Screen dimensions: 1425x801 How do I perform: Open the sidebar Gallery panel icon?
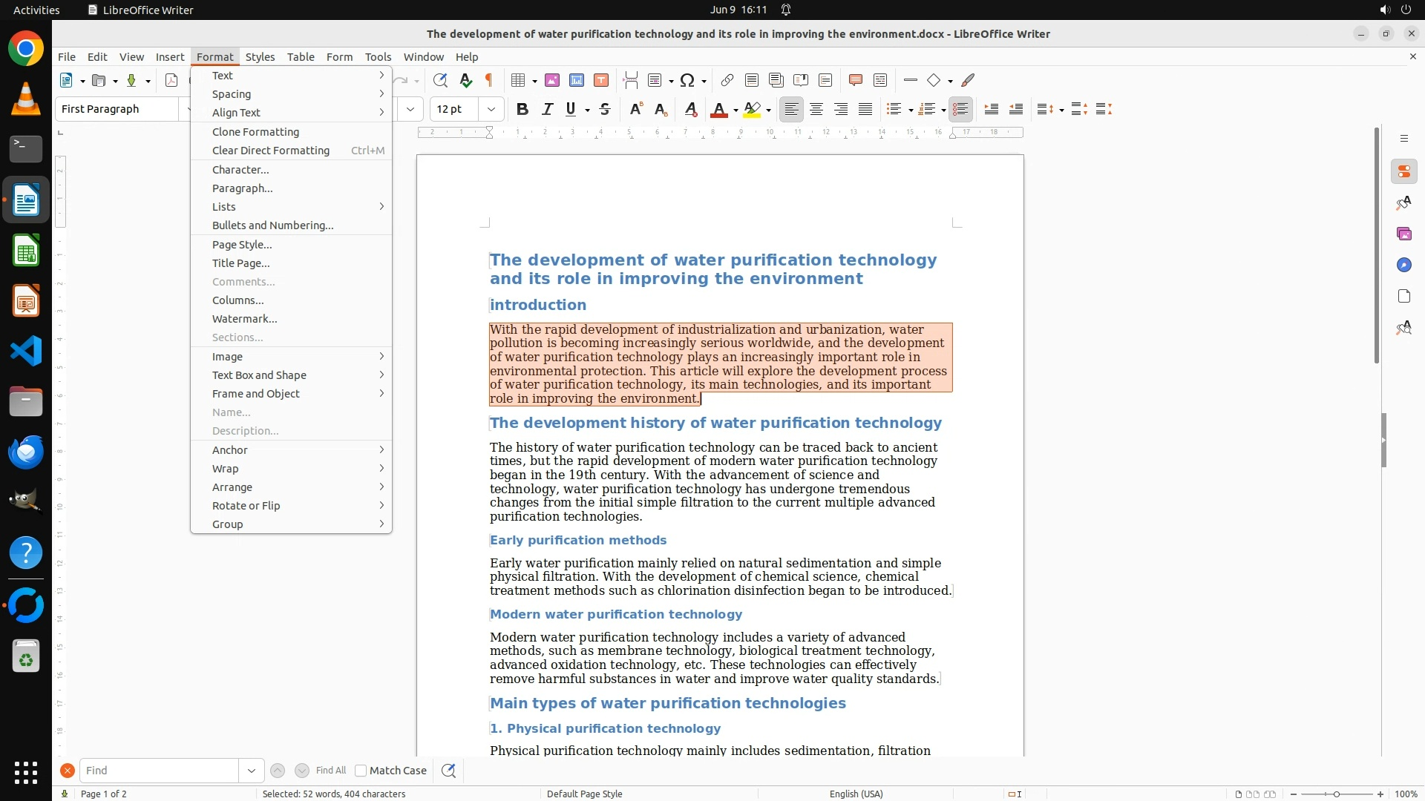tap(1403, 234)
